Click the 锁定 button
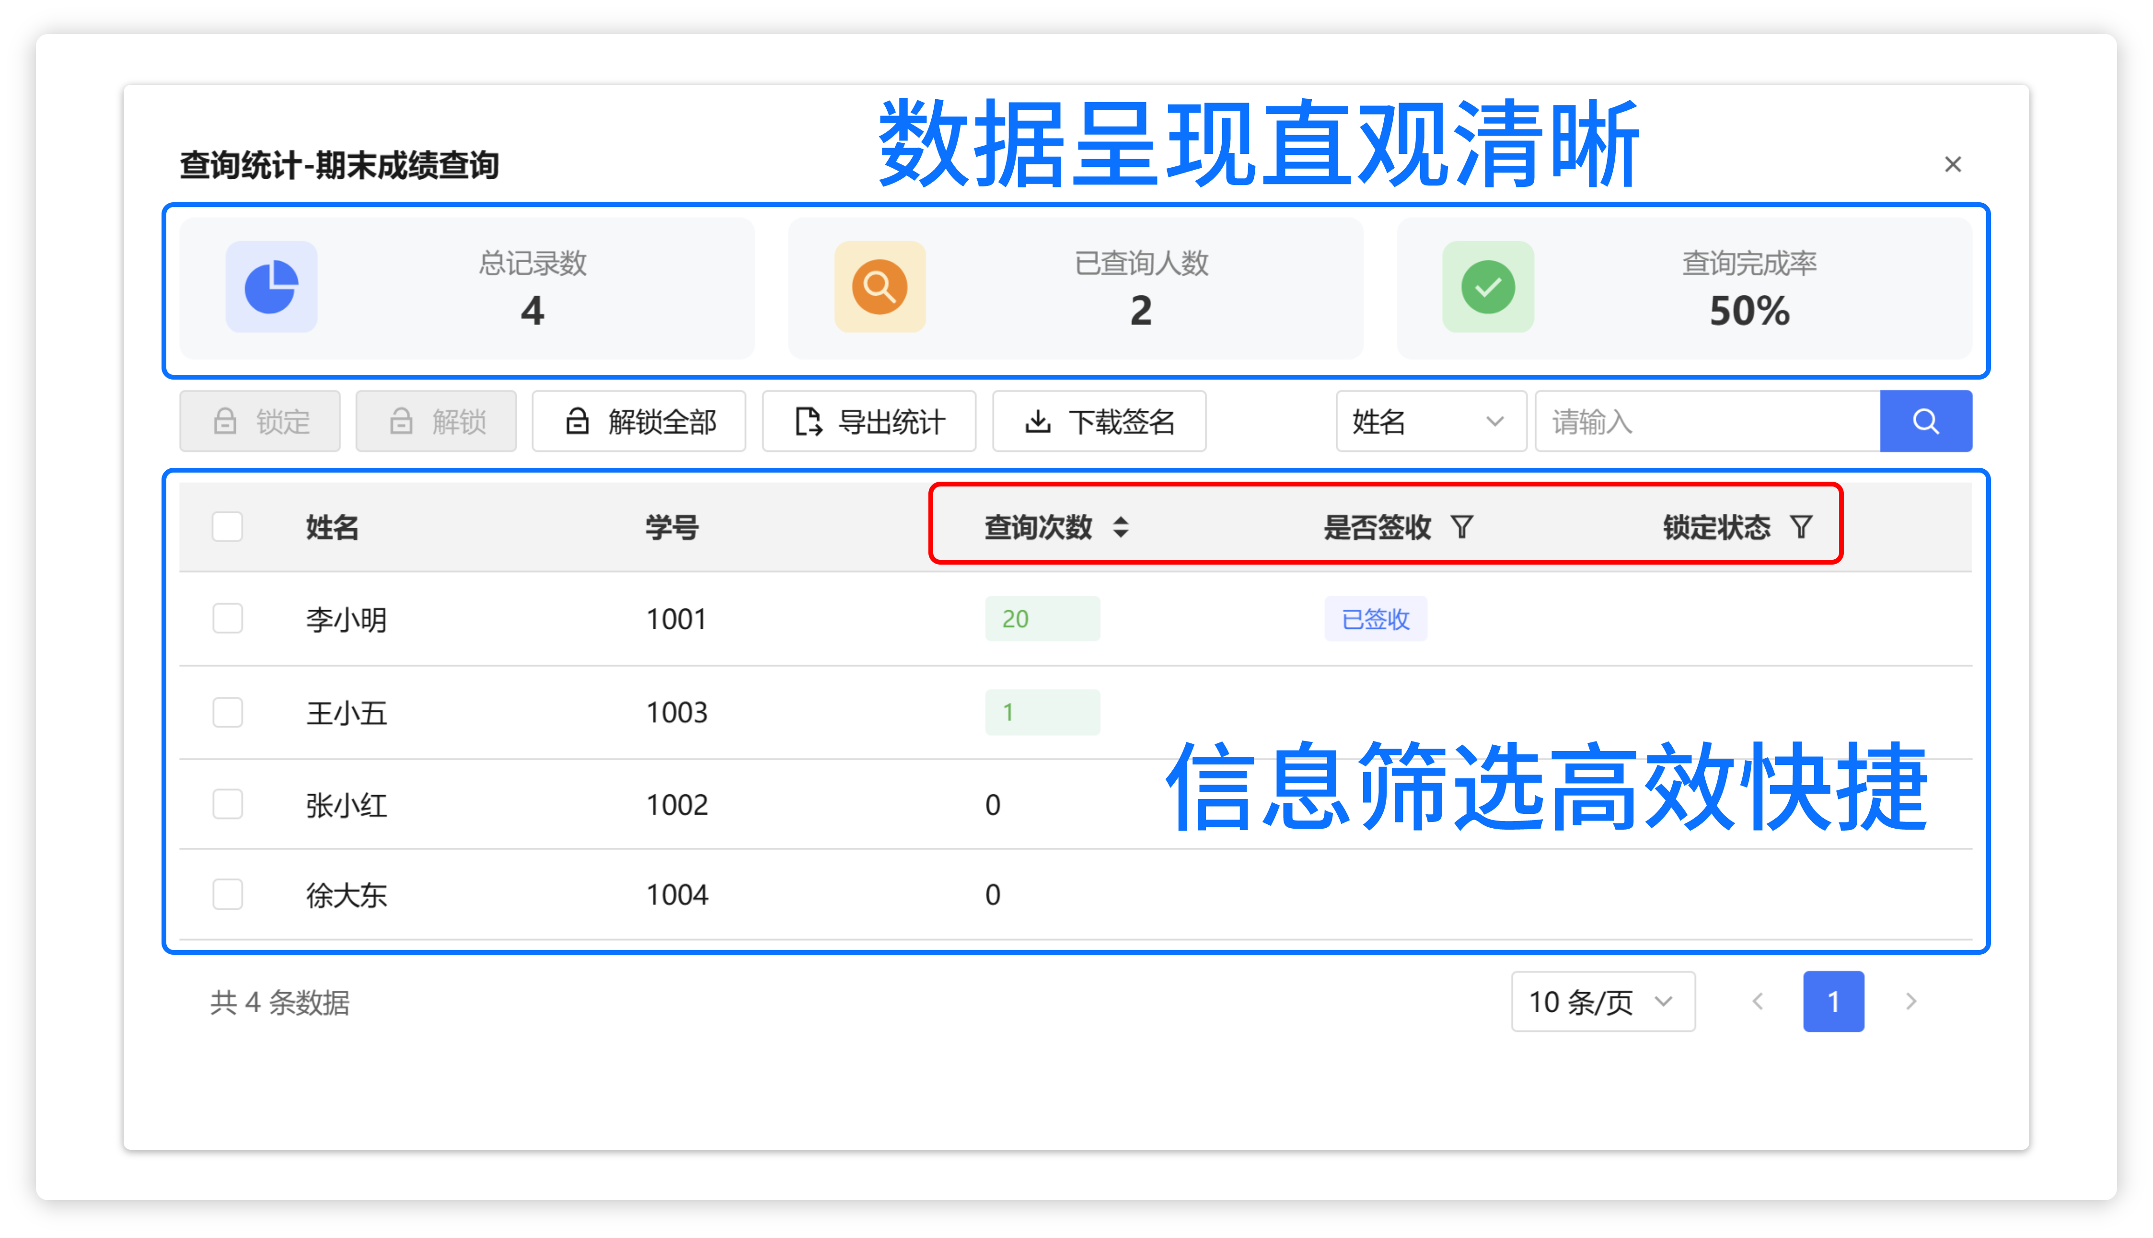The height and width of the screenshot is (1238, 2153). tap(260, 421)
